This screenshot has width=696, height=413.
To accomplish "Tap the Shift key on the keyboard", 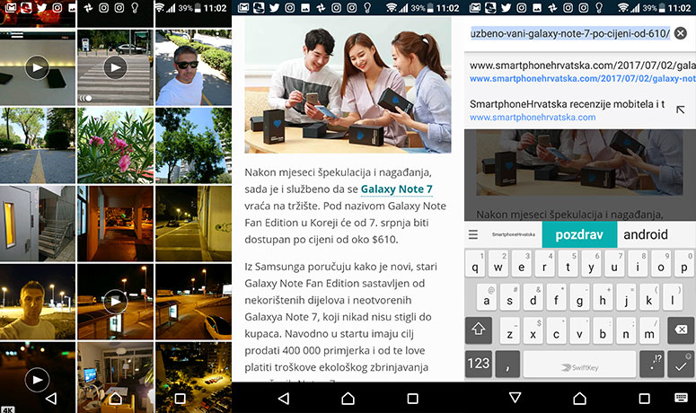I will tap(479, 330).
